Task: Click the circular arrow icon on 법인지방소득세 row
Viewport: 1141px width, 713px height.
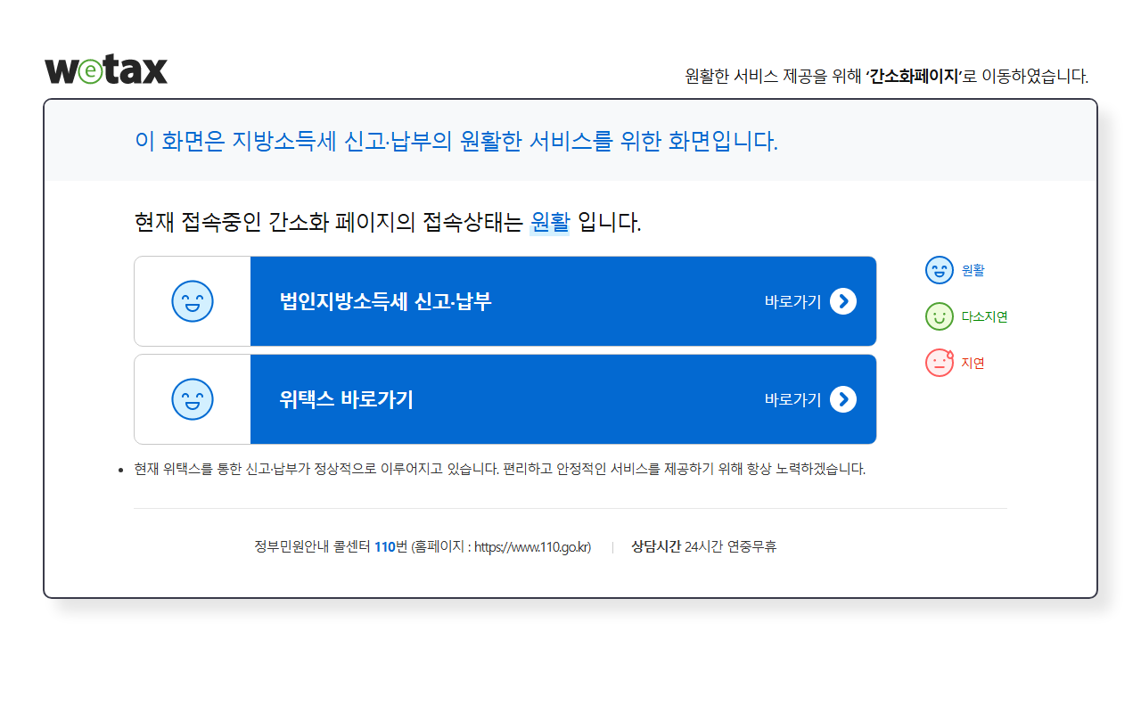Action: pyautogui.click(x=843, y=301)
